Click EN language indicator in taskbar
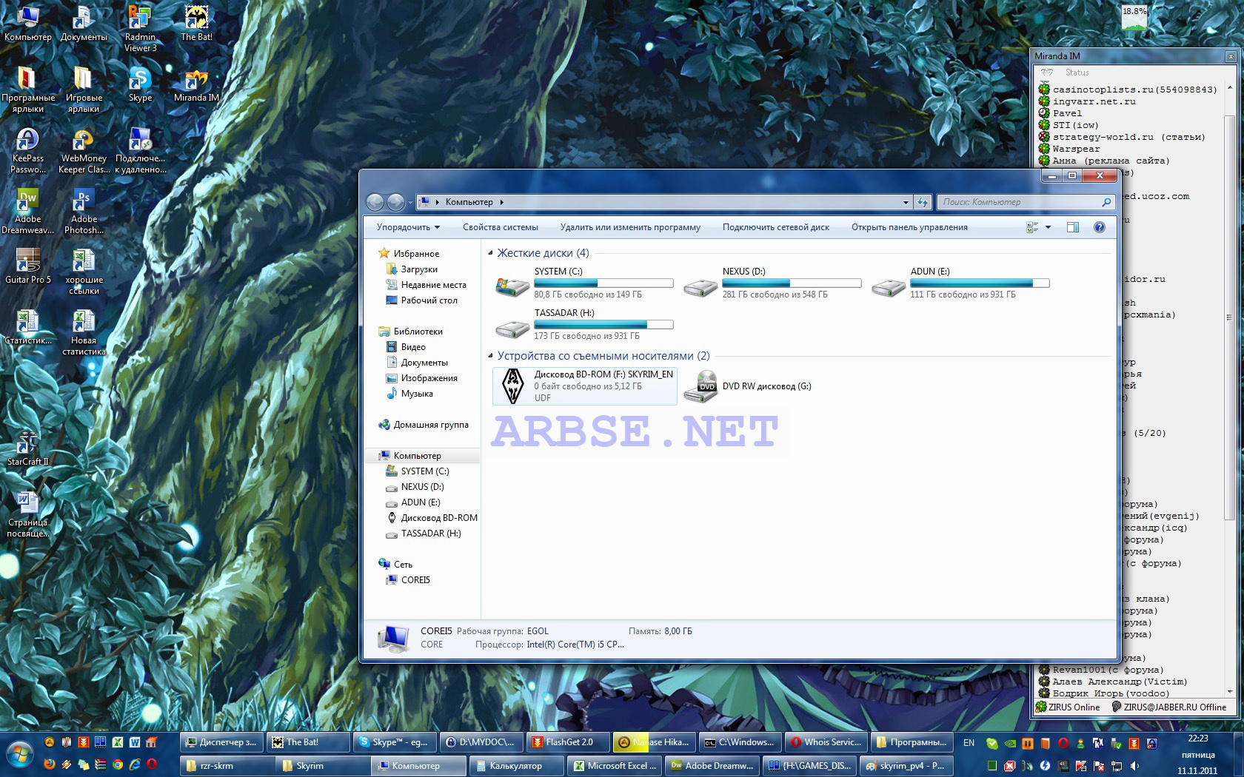Screen dimensions: 1244x777 click(x=969, y=742)
